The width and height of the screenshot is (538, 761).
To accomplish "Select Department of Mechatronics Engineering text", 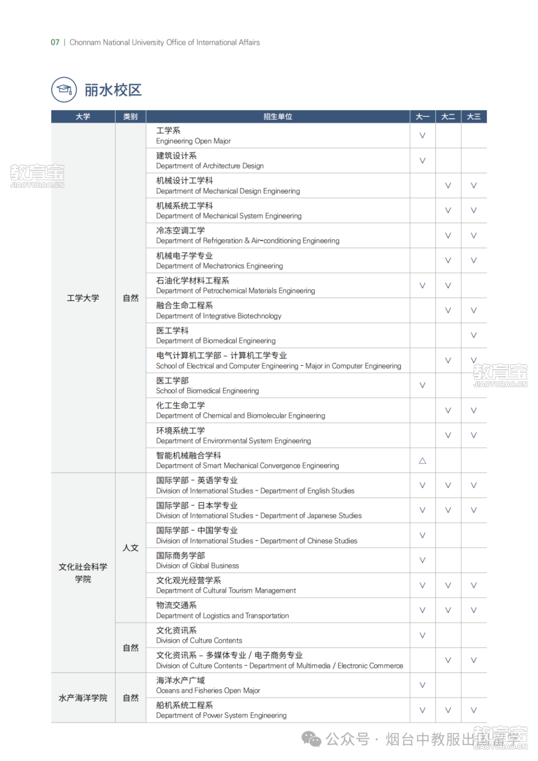I will tap(219, 266).
